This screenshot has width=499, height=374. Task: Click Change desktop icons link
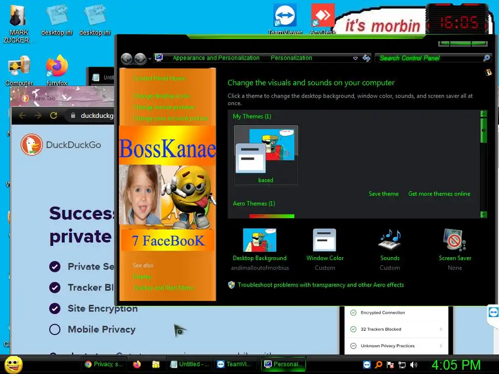click(x=162, y=96)
